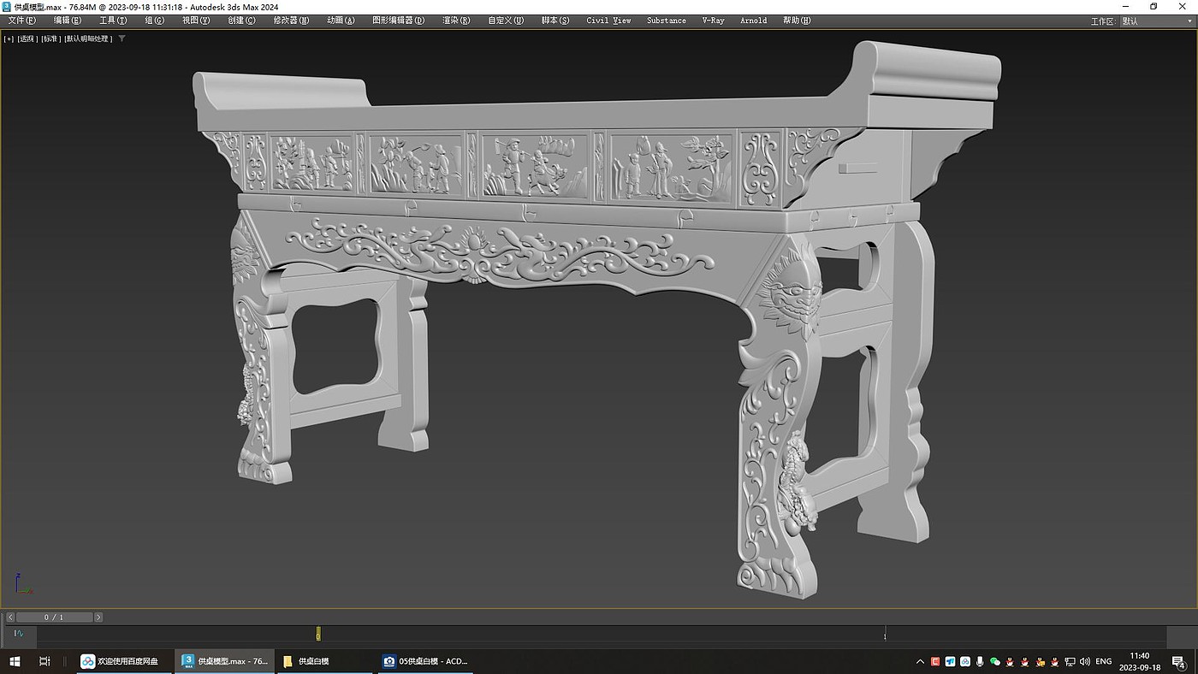Show hidden system tray icons chevron
The image size is (1198, 674).
(920, 661)
